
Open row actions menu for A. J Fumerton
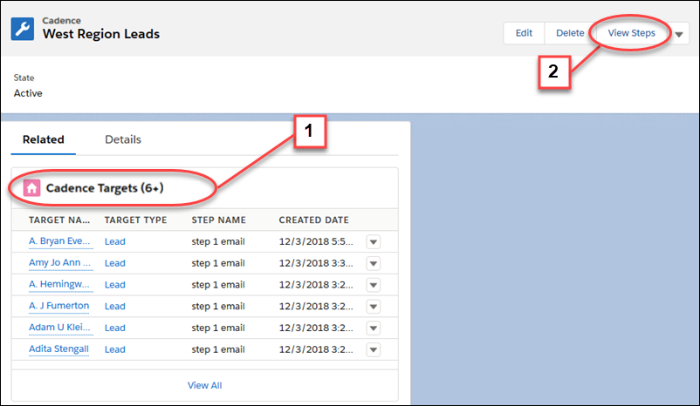click(374, 306)
